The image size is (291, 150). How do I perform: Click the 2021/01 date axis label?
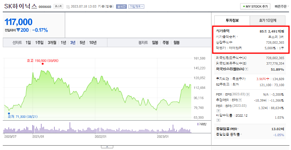(39, 137)
